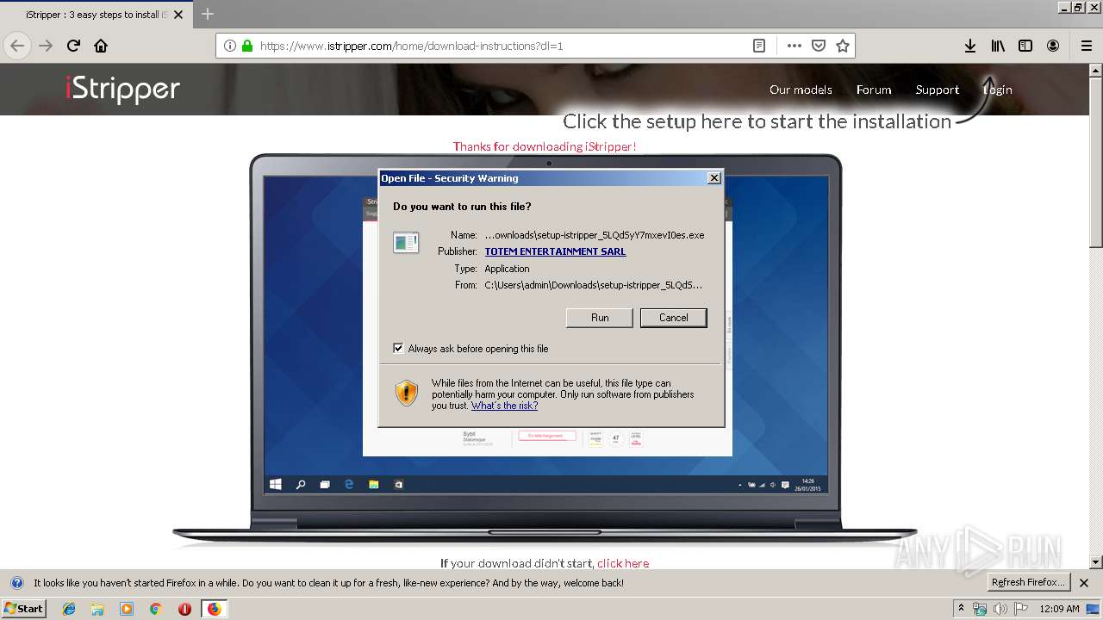
Task: Click the page scrollbar down arrow
Action: click(1096, 562)
